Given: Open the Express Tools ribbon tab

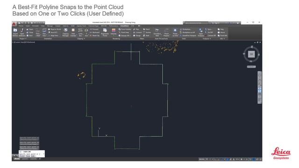Looking at the screenshot, I should (81, 26).
